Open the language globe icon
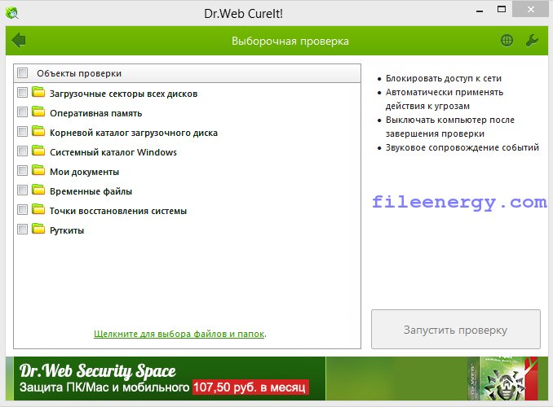The height and width of the screenshot is (407, 553). click(x=507, y=41)
